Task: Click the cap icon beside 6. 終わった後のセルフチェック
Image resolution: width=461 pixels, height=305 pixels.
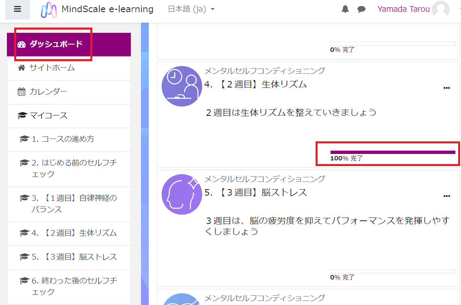Action: point(24,281)
